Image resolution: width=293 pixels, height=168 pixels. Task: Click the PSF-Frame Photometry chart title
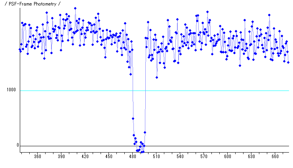coord(31,4)
